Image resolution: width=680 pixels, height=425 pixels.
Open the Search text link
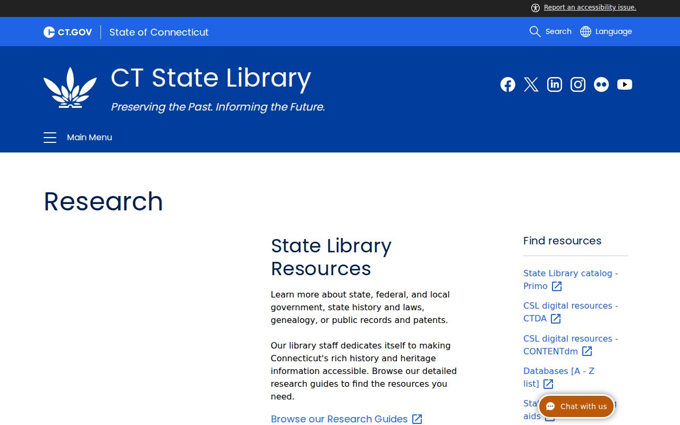(x=558, y=31)
